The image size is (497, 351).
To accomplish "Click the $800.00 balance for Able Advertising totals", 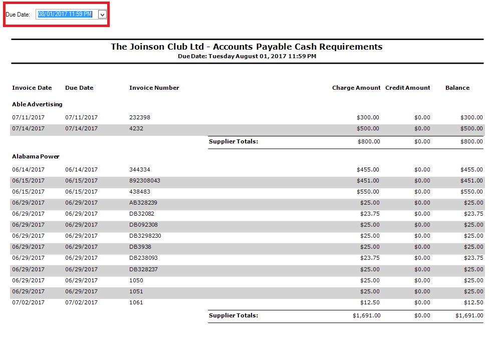I will (x=471, y=141).
